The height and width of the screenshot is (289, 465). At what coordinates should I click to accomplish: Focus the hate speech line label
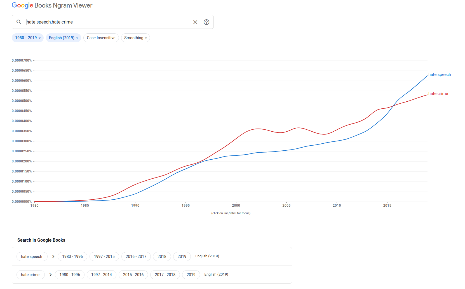440,74
